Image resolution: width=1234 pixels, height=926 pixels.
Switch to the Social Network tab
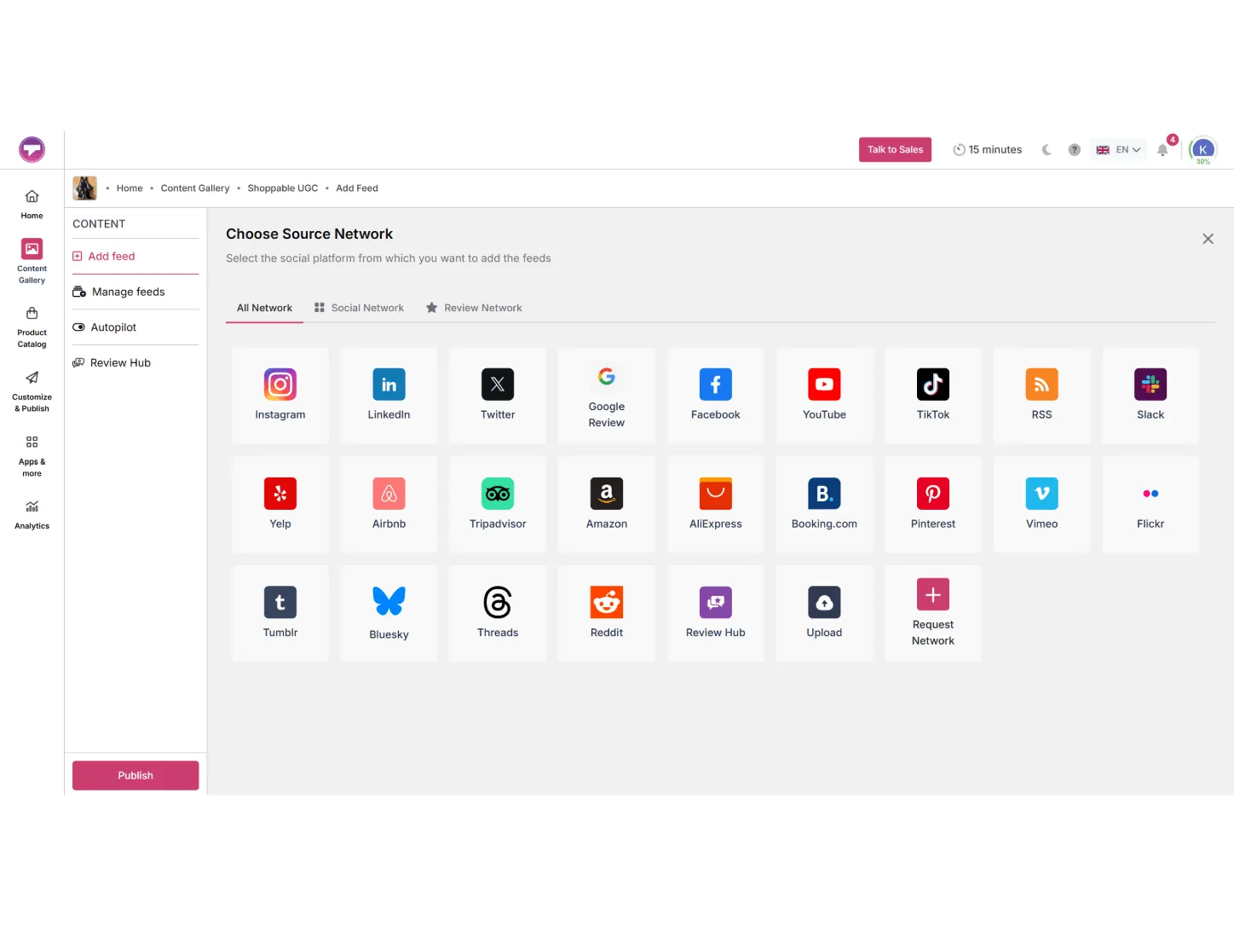click(359, 308)
